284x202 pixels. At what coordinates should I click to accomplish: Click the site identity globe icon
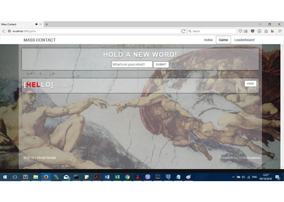pos(9,31)
